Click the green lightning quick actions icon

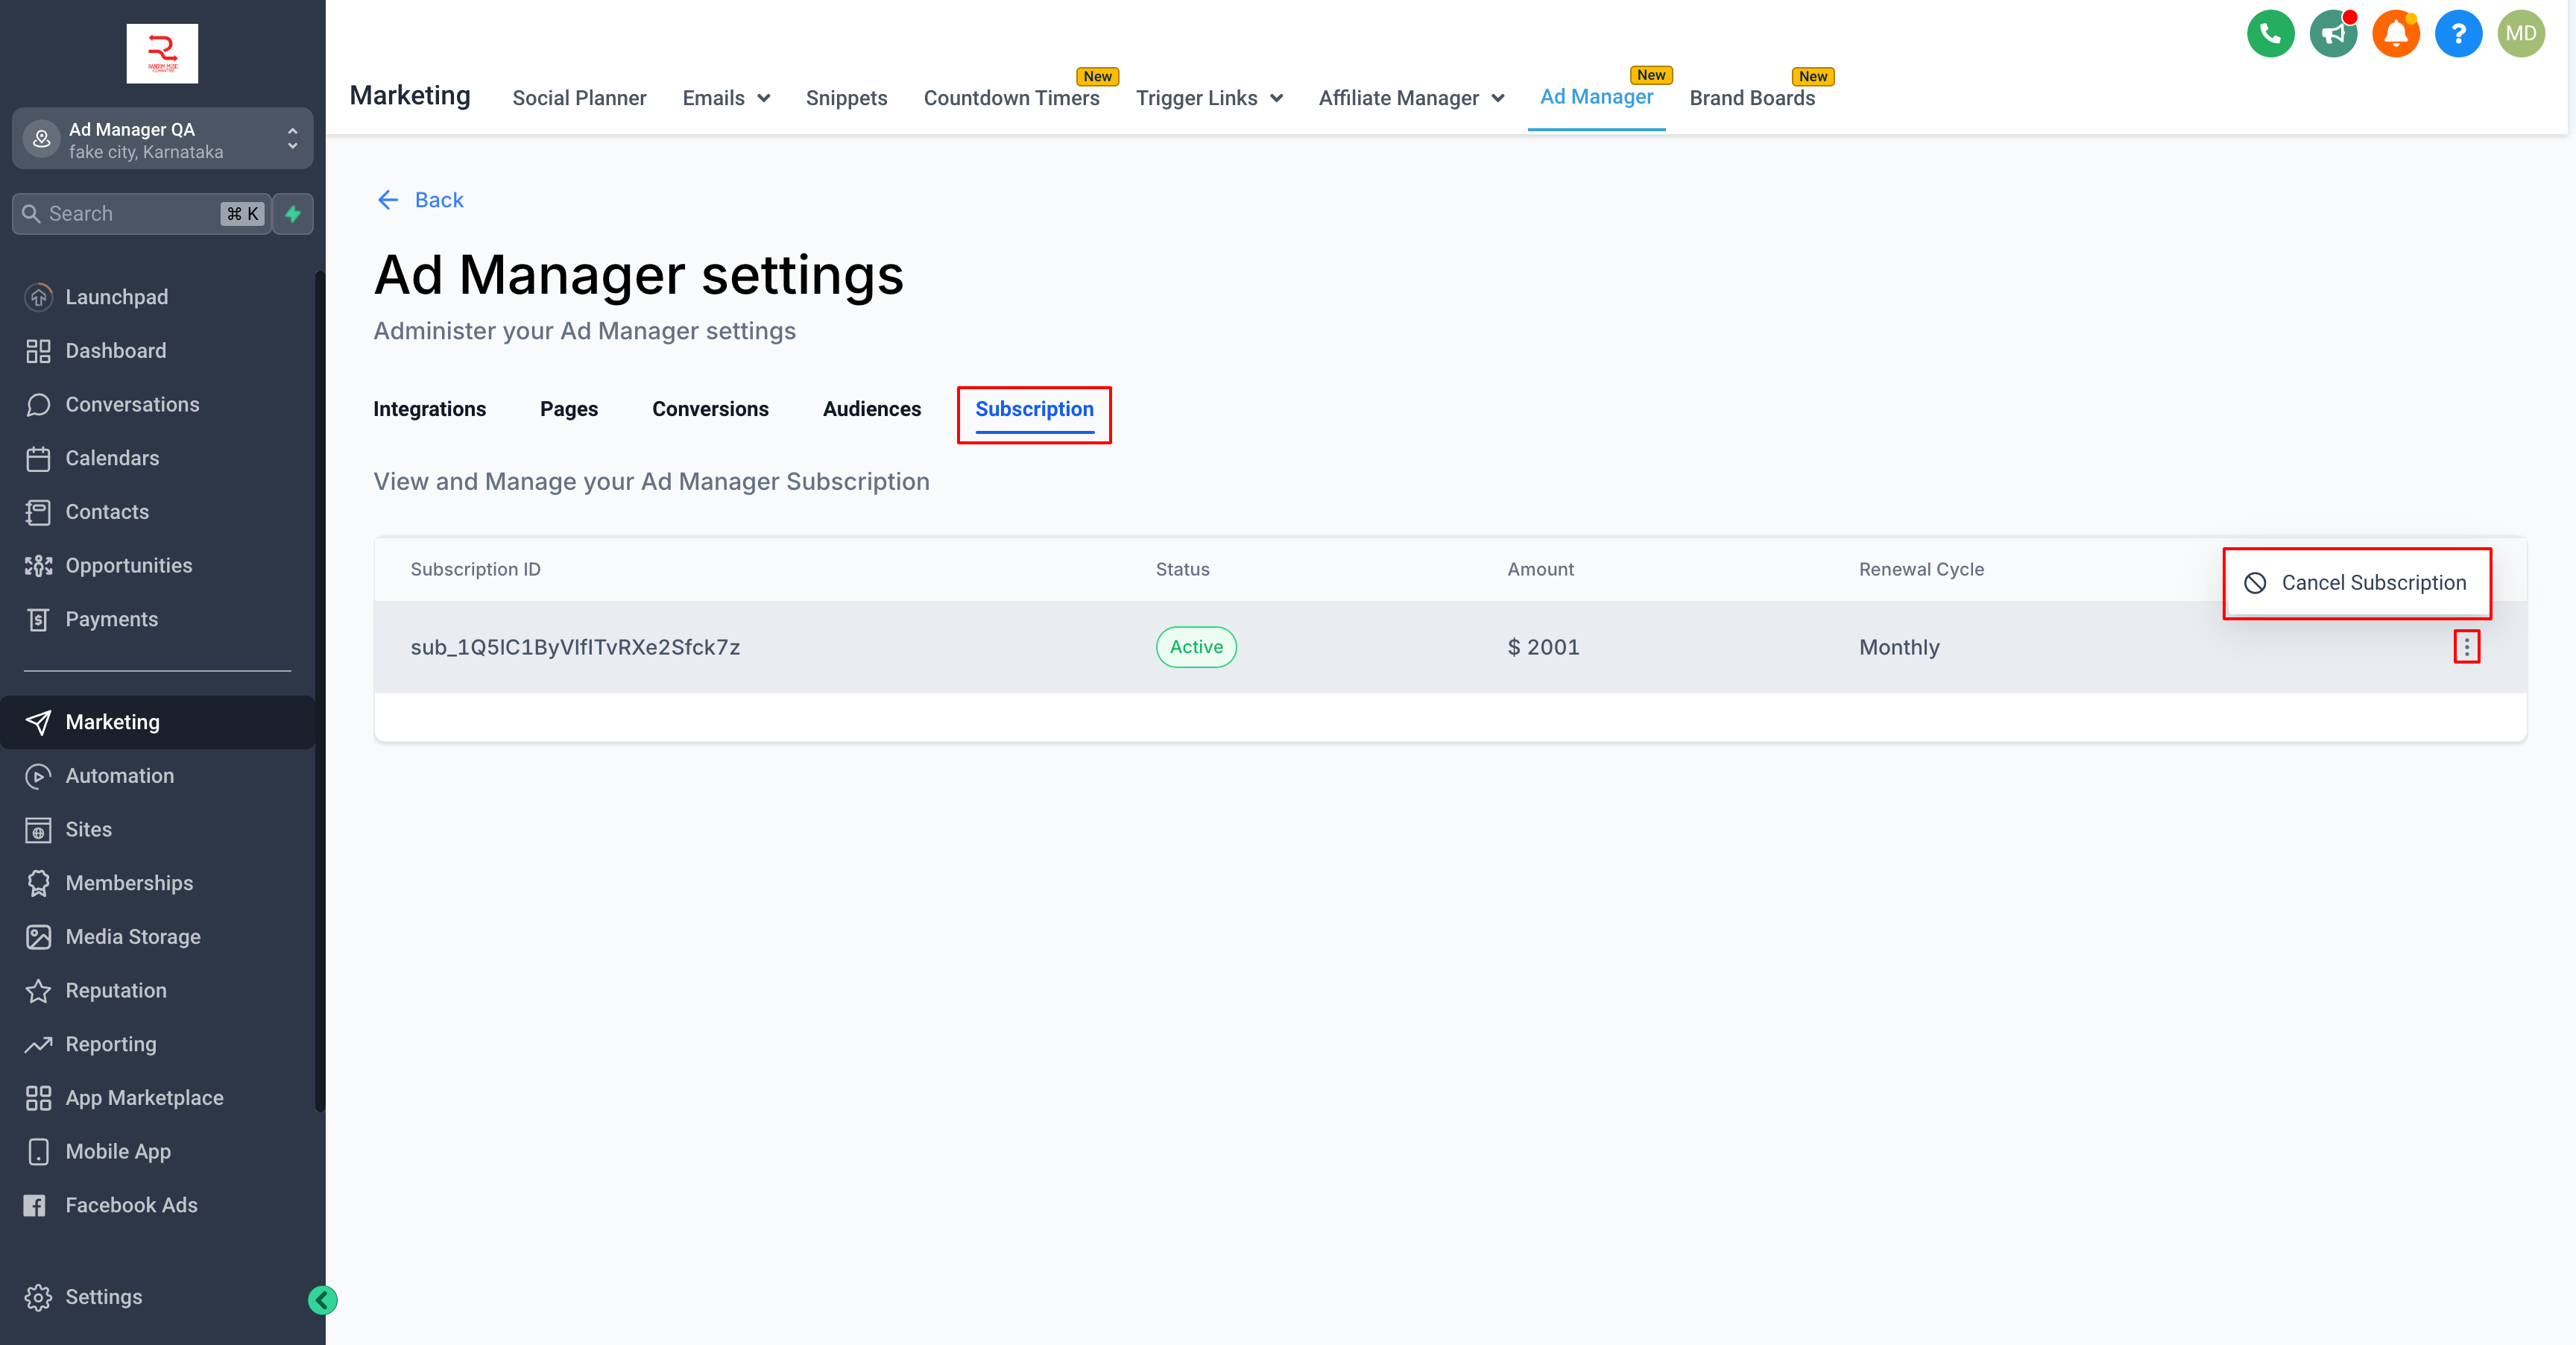[x=293, y=214]
